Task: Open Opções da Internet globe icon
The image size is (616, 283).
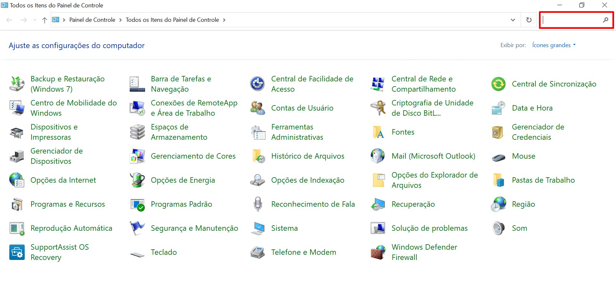Action: point(17,180)
